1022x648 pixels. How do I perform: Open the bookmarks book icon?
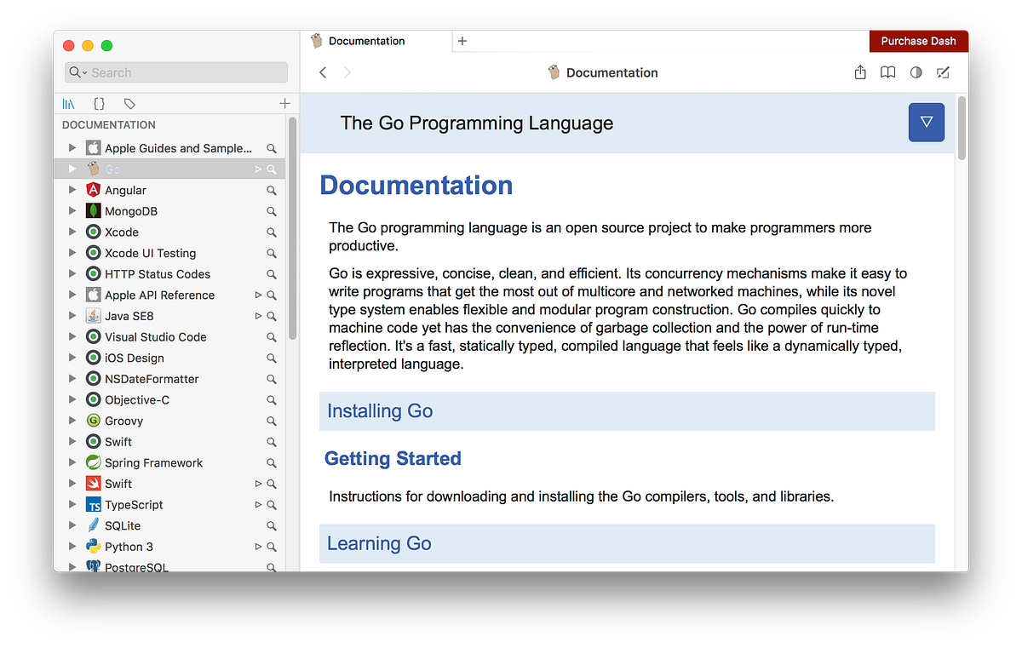(887, 72)
